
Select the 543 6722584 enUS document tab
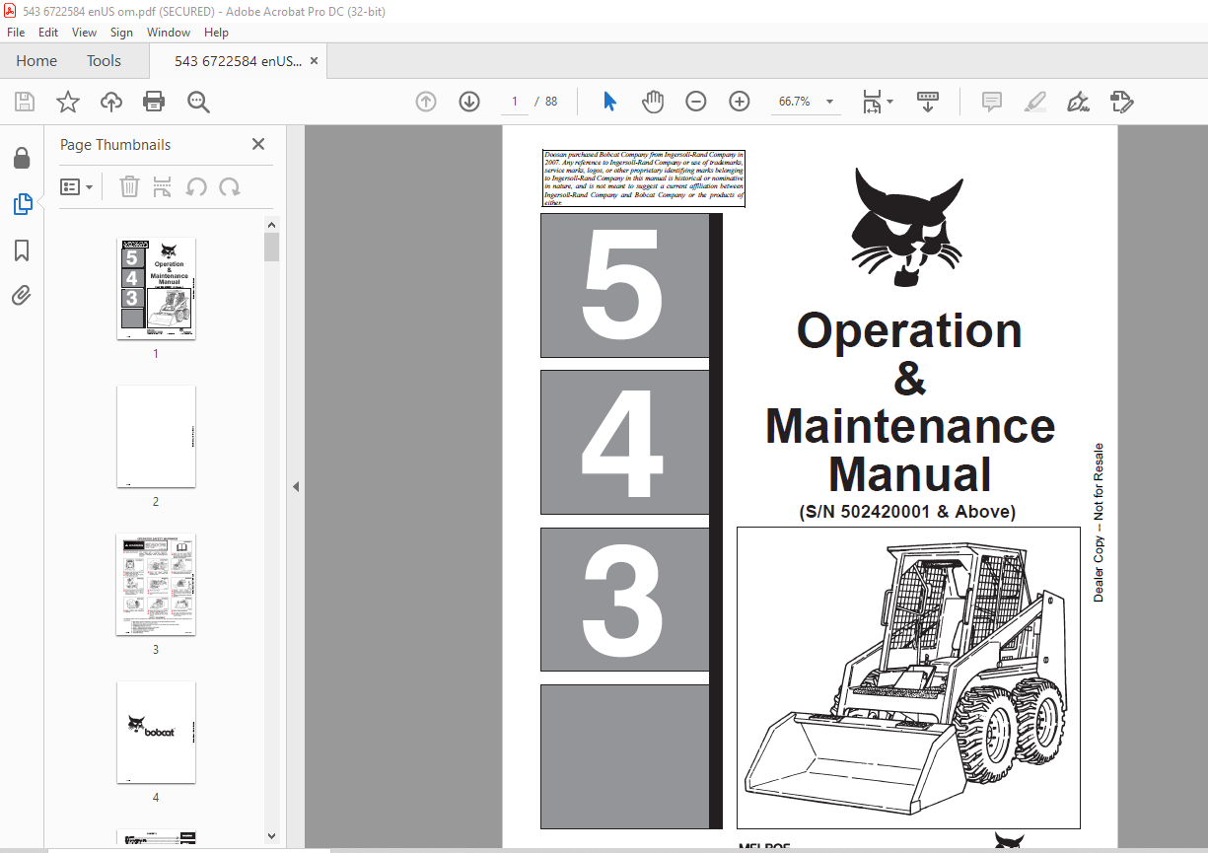pos(238,61)
